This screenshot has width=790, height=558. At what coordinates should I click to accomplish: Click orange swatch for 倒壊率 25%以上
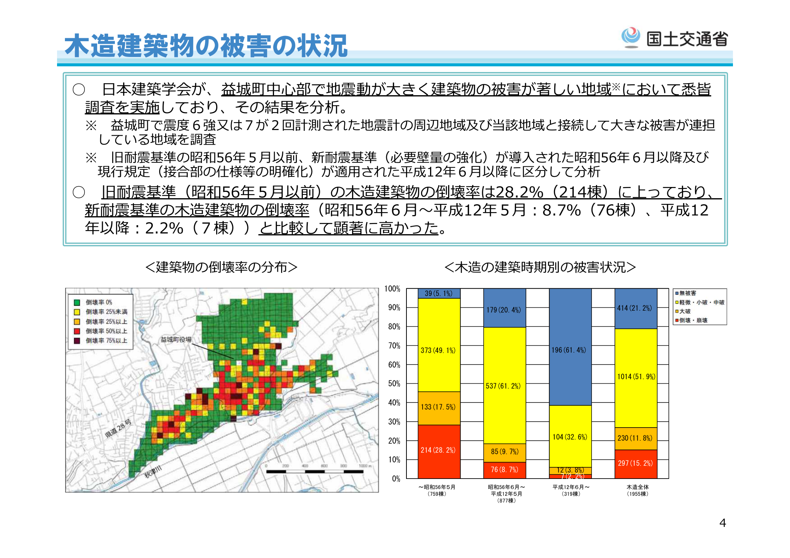tap(77, 322)
